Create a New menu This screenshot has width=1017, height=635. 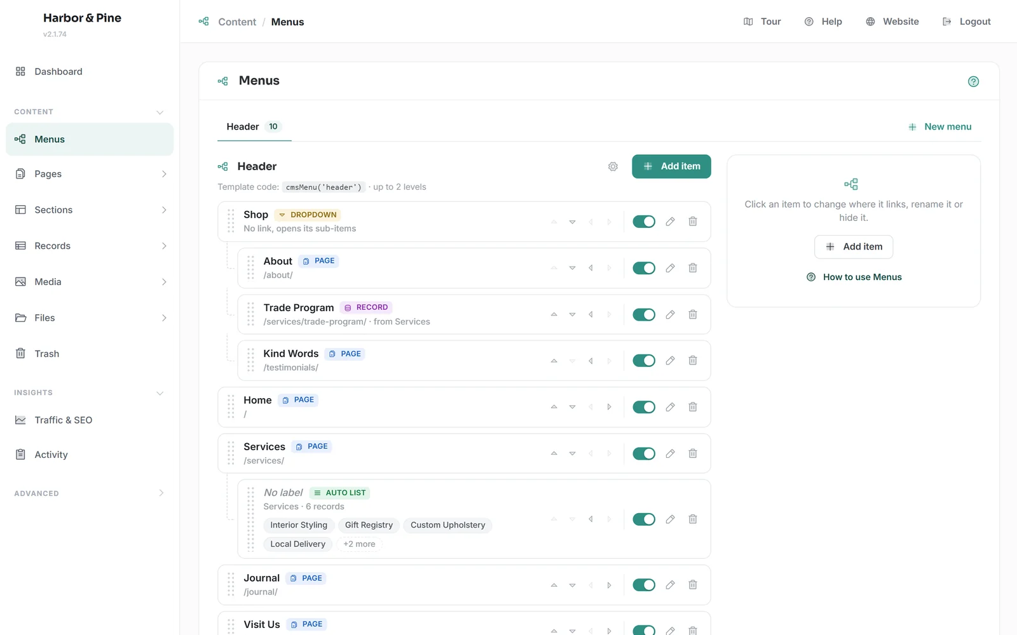[x=940, y=126]
